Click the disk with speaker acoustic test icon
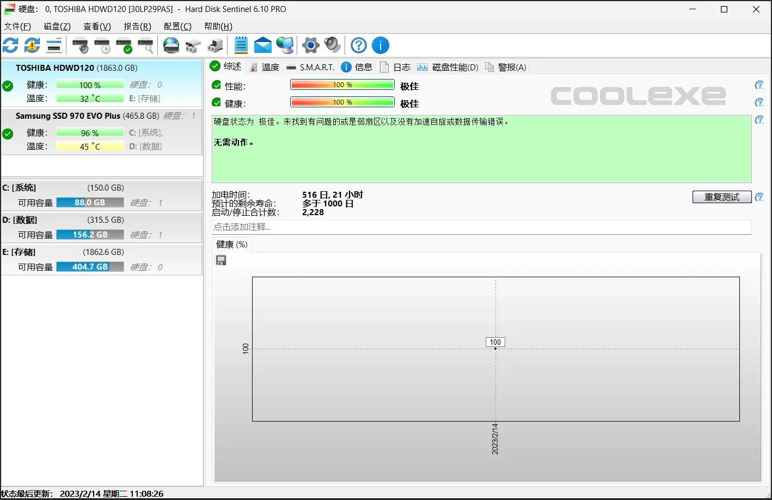 [x=81, y=45]
